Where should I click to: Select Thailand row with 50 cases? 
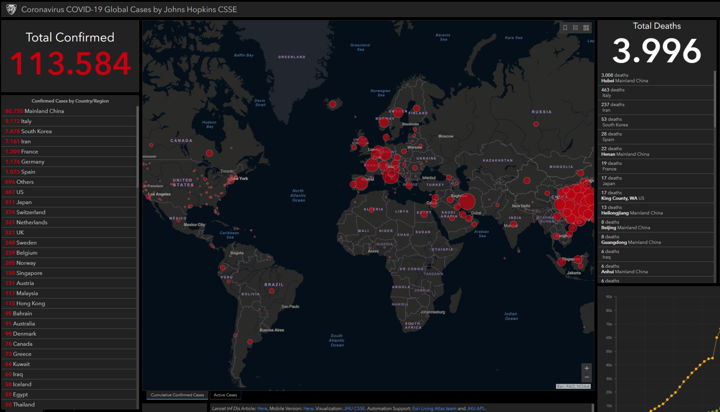69,404
